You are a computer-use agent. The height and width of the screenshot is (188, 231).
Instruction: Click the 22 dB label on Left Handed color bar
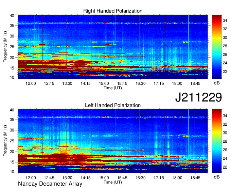click(225, 167)
